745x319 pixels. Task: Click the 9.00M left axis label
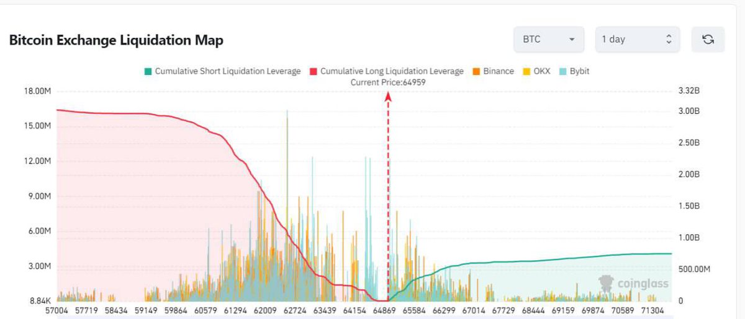coord(40,196)
